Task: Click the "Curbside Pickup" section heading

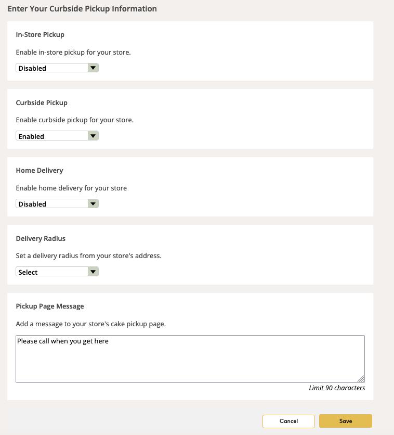Action: coord(42,103)
